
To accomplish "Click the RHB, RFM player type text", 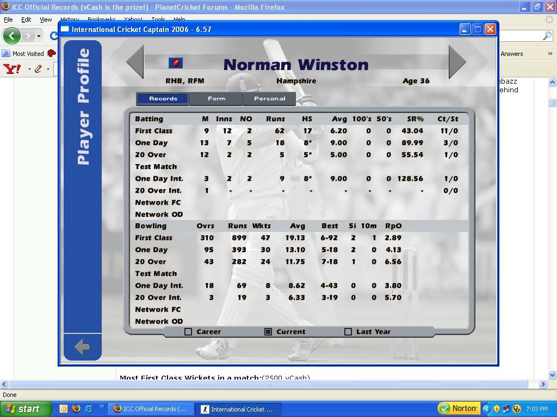I will [x=185, y=81].
